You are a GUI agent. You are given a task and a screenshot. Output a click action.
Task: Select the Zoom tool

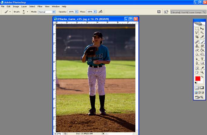coord(202,72)
